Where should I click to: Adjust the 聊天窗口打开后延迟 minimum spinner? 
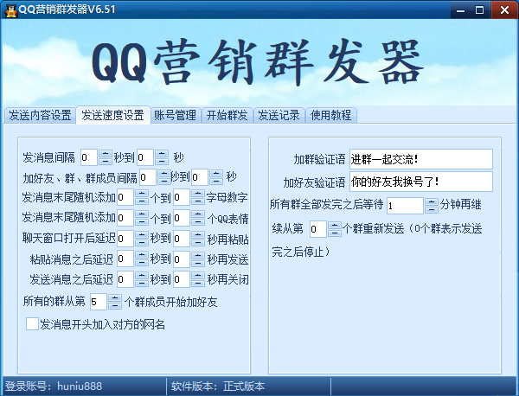click(x=142, y=239)
